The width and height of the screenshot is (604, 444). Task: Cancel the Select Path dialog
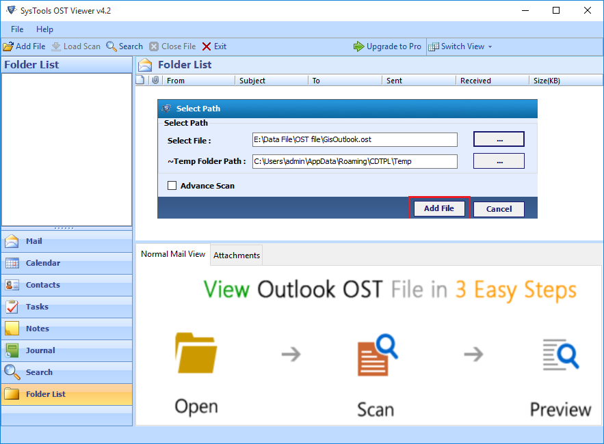(x=499, y=209)
